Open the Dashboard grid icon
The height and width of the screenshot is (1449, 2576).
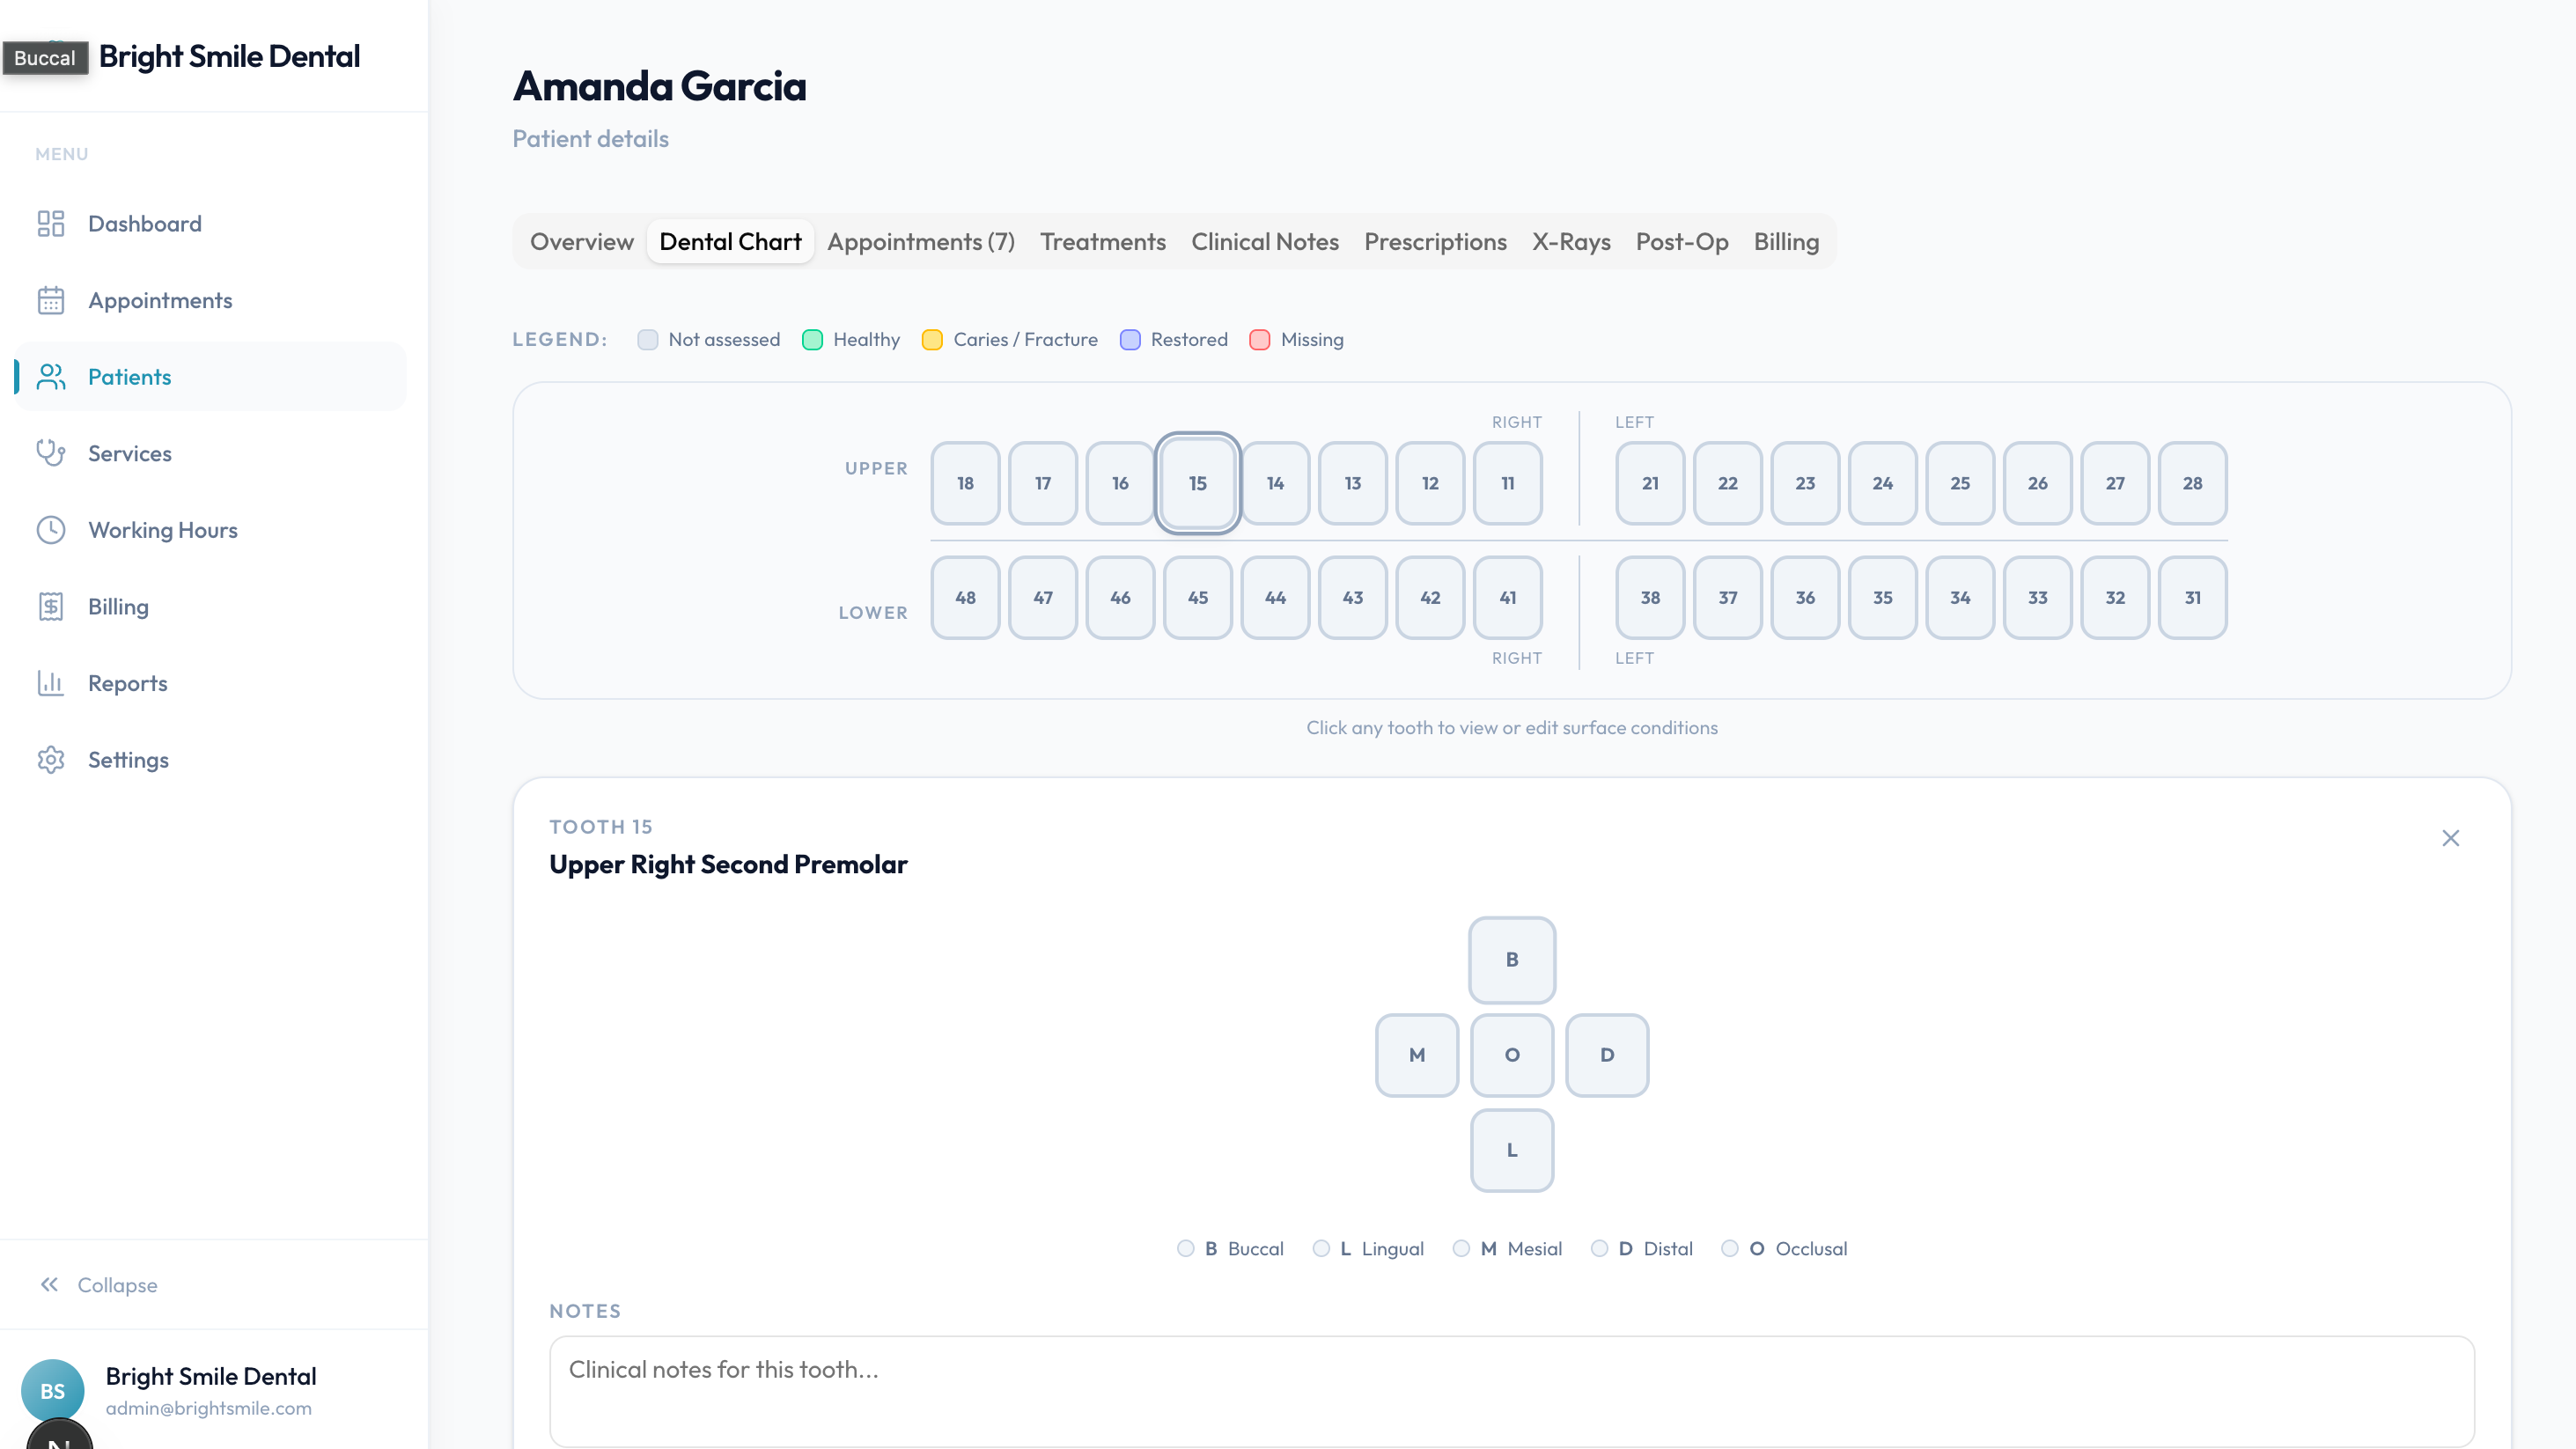pos(51,223)
